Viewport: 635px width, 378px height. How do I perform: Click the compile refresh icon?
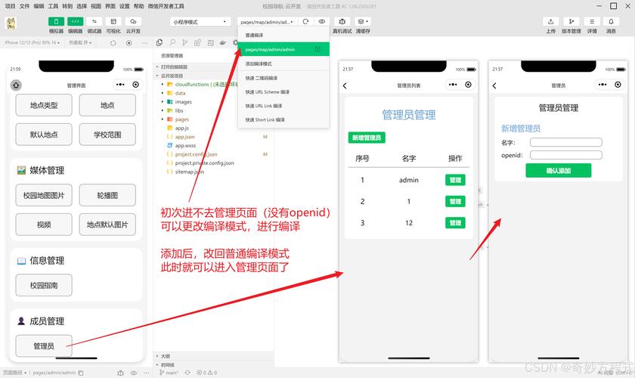[x=305, y=21]
